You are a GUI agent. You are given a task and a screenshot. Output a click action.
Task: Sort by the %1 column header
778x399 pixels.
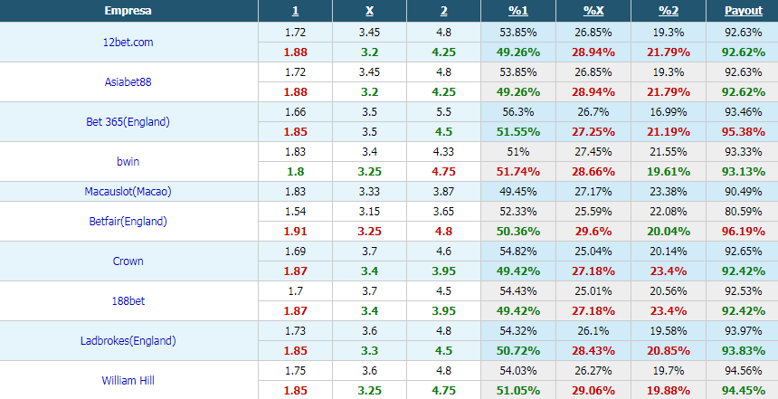pos(518,11)
